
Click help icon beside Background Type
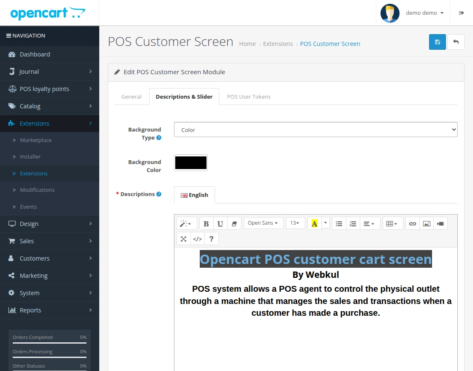pos(159,137)
